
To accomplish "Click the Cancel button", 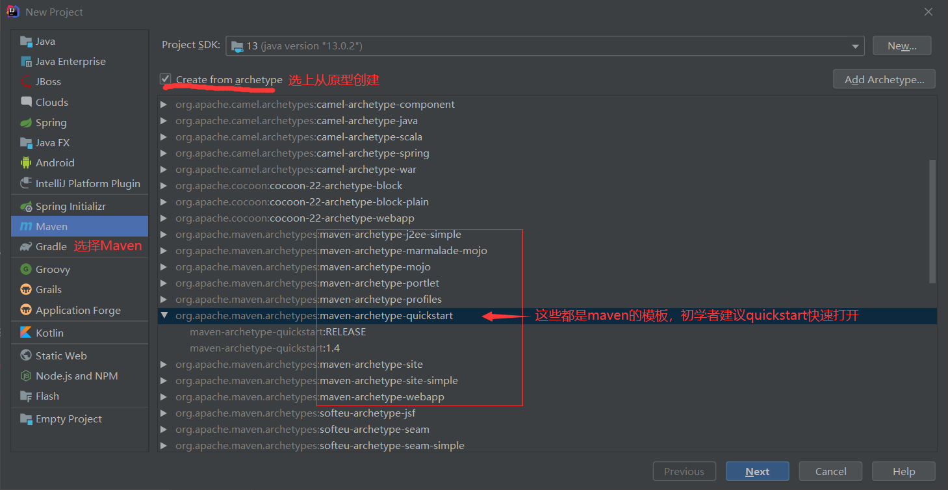I will click(830, 471).
